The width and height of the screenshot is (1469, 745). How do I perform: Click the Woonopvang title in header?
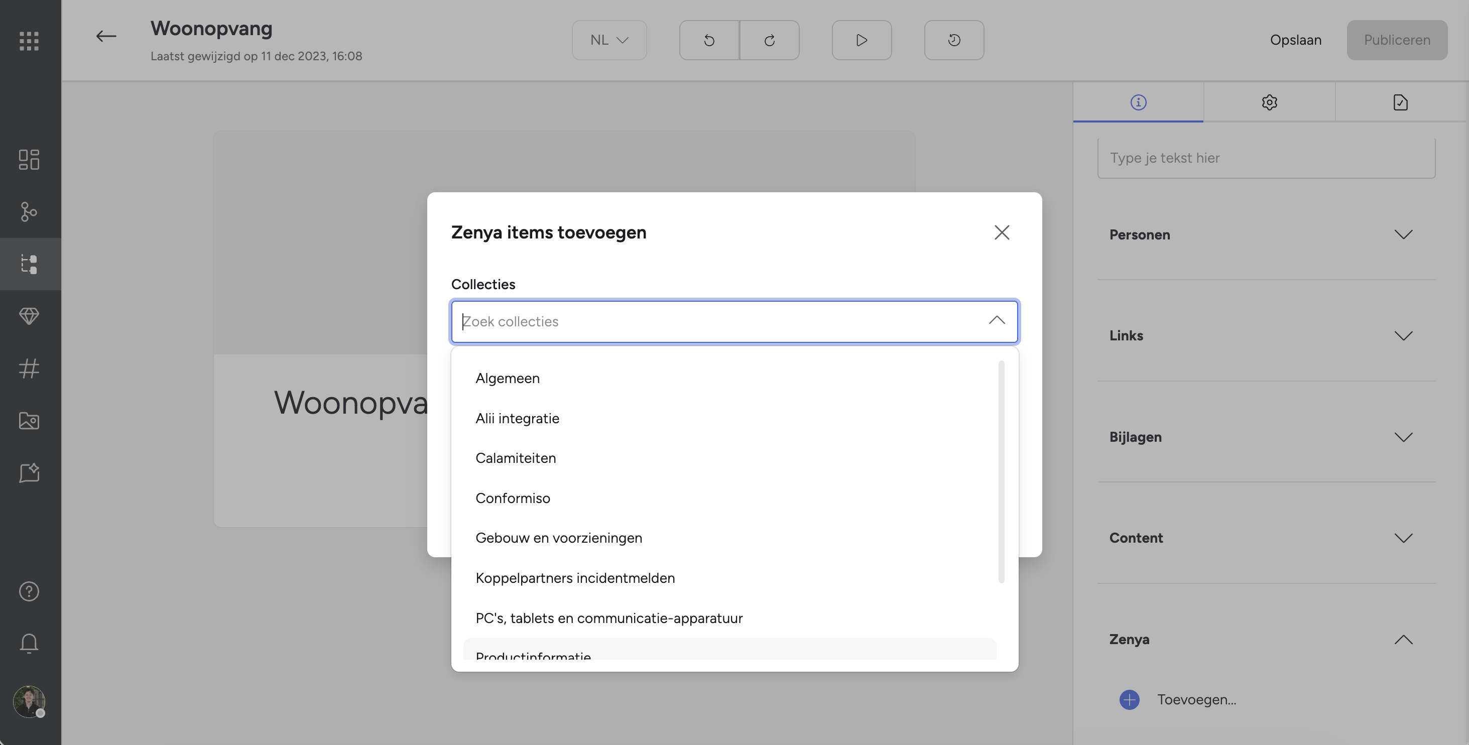point(211,29)
